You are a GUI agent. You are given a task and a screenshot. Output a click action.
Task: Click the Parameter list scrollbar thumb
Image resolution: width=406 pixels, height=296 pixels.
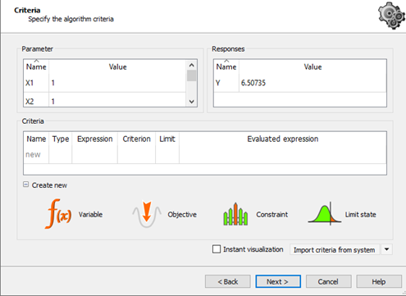coord(192,75)
